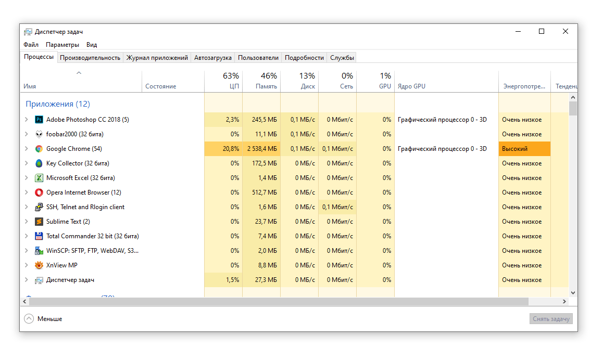
Task: Click the Adobe Photoshop CC 2018 icon
Action: [39, 120]
